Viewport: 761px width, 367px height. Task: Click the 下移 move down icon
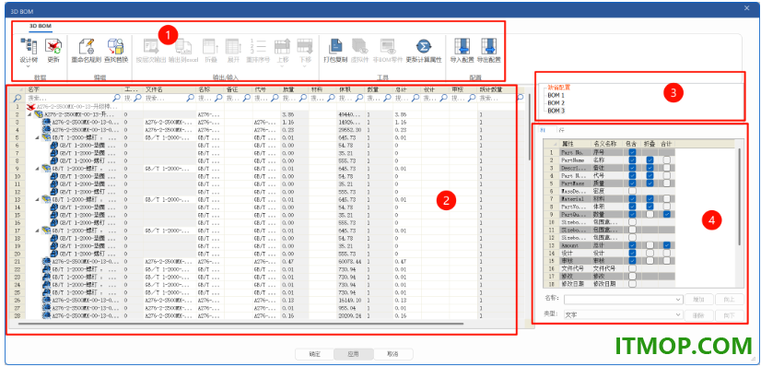pos(305,46)
